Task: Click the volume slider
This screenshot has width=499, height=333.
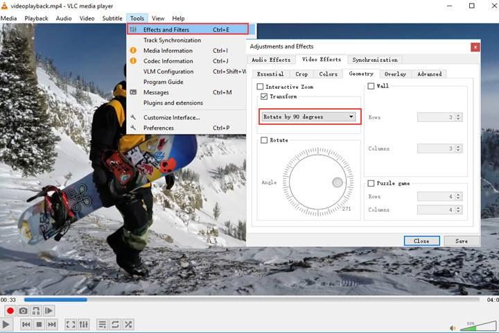Action: tap(478, 326)
